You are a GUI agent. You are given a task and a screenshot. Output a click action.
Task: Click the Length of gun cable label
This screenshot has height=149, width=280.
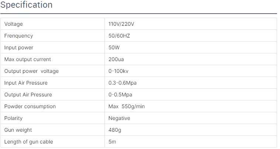(x=29, y=142)
